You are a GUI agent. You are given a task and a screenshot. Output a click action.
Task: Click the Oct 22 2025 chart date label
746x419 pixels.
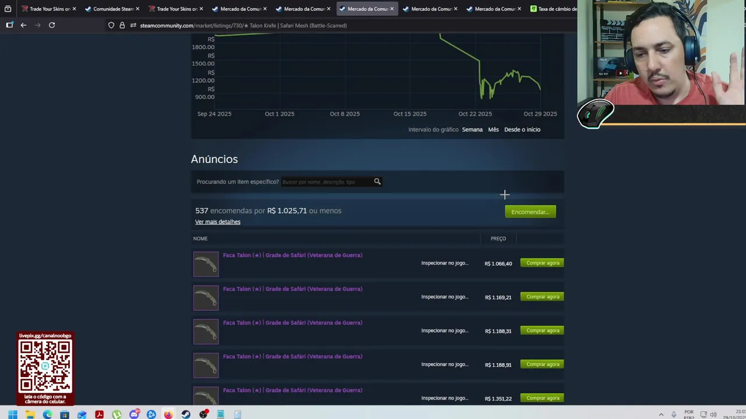pos(475,114)
